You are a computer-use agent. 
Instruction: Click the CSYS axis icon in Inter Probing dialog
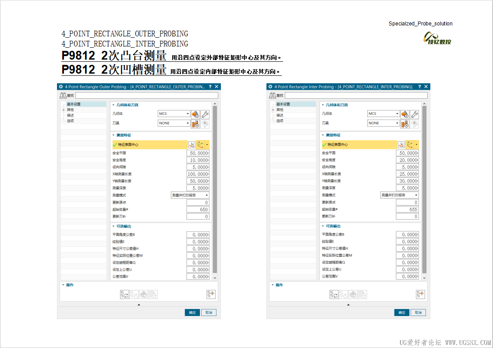point(410,145)
